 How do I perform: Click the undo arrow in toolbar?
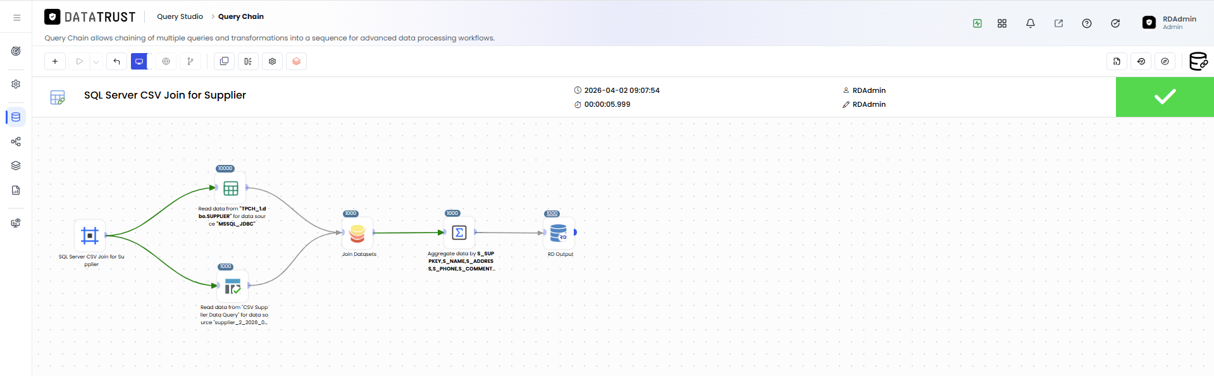[116, 61]
